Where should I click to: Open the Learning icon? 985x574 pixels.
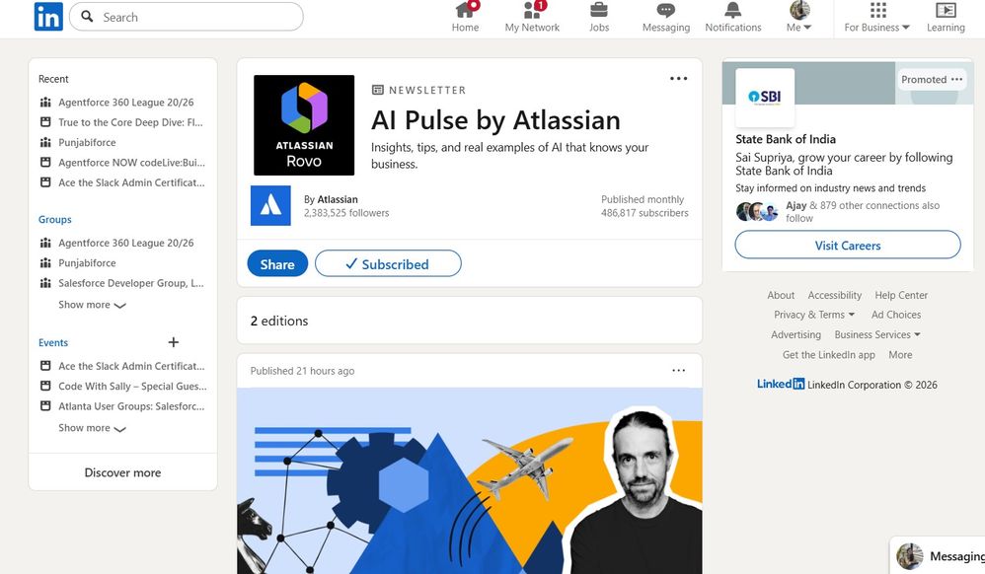point(946,10)
